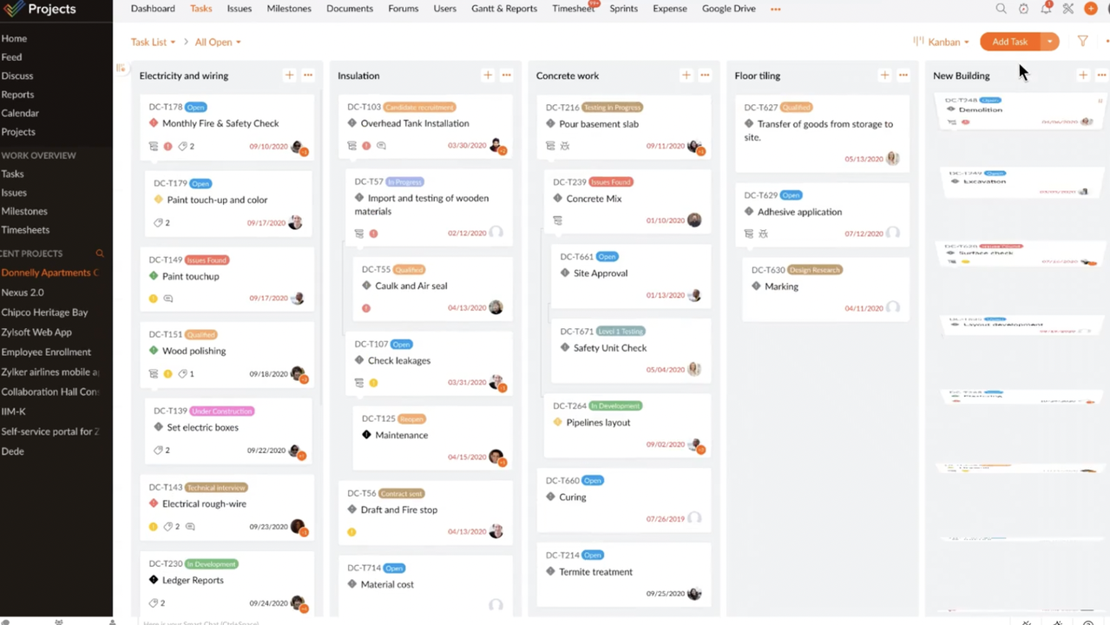
Task: Click task ID DC-T714
Action: (x=364, y=569)
